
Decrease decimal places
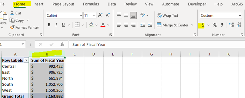(239, 25)
